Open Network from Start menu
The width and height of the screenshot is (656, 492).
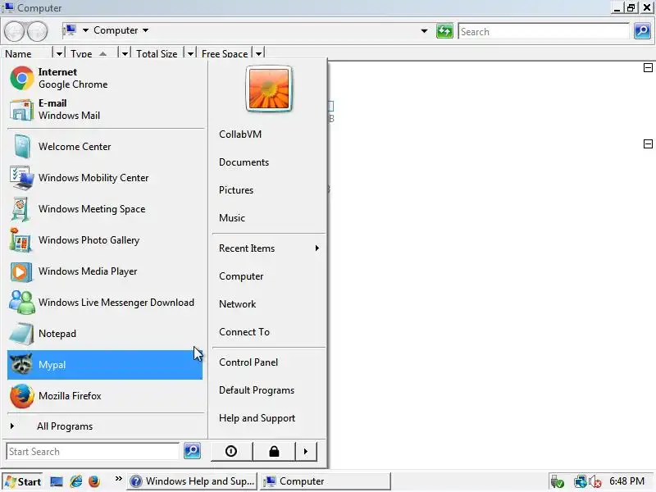(269, 304)
